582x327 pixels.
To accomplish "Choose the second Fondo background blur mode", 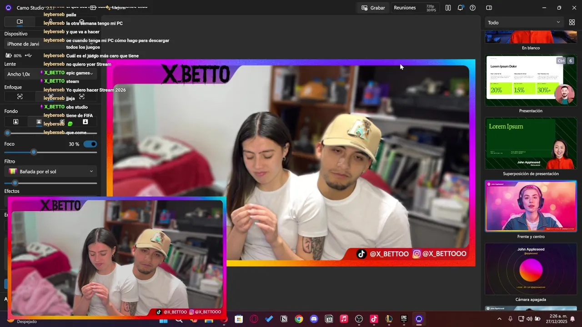I will [x=39, y=122].
